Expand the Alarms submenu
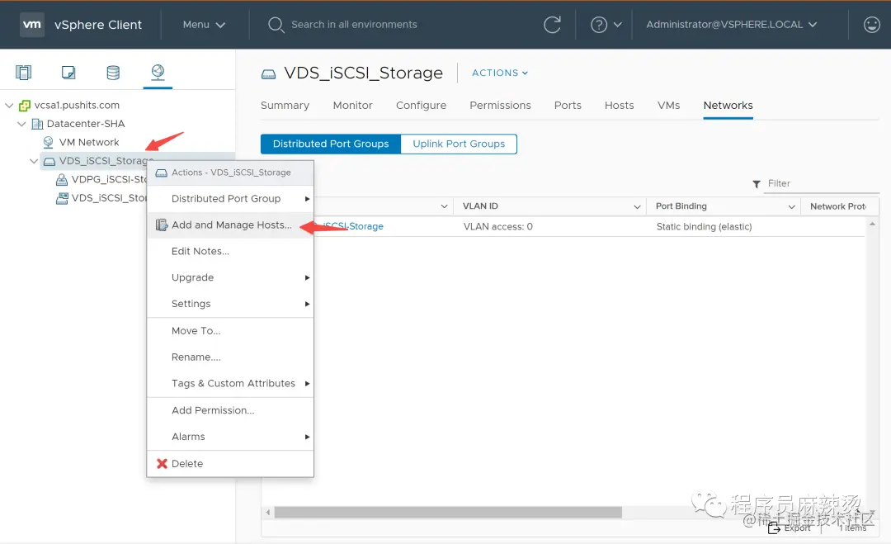The height and width of the screenshot is (544, 891). 230,437
